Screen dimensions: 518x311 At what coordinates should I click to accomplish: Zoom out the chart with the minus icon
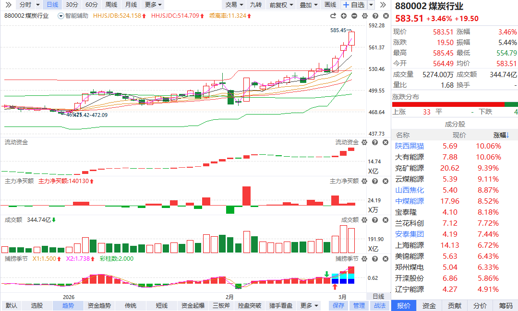coord(354,16)
